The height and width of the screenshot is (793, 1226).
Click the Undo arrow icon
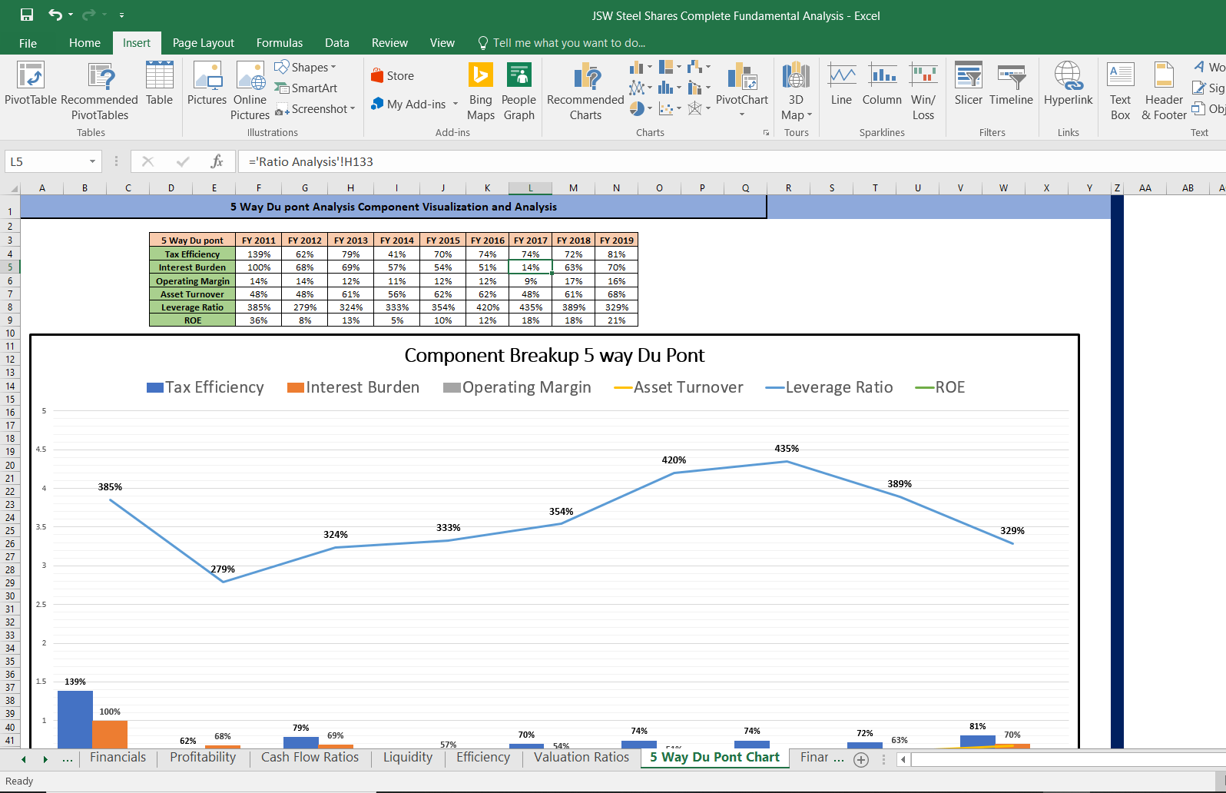tap(55, 15)
